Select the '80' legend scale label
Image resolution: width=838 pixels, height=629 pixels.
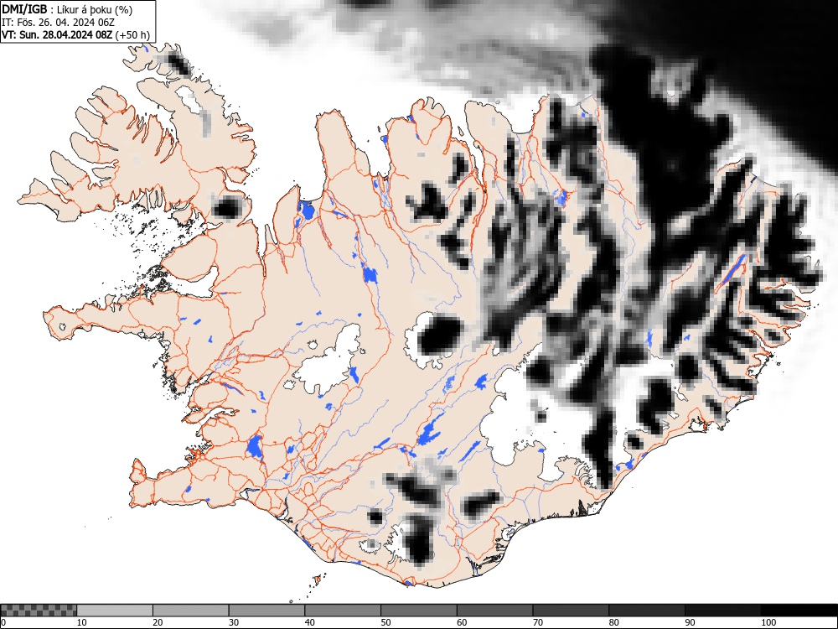[x=613, y=622]
